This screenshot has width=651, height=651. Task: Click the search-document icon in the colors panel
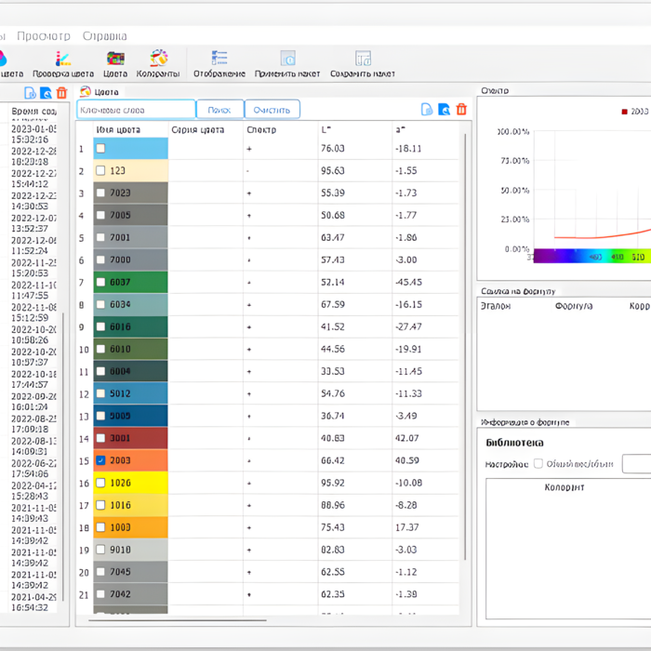(445, 110)
